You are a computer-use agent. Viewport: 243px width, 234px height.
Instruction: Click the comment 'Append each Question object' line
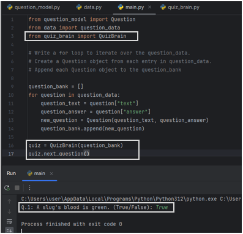[105, 70]
